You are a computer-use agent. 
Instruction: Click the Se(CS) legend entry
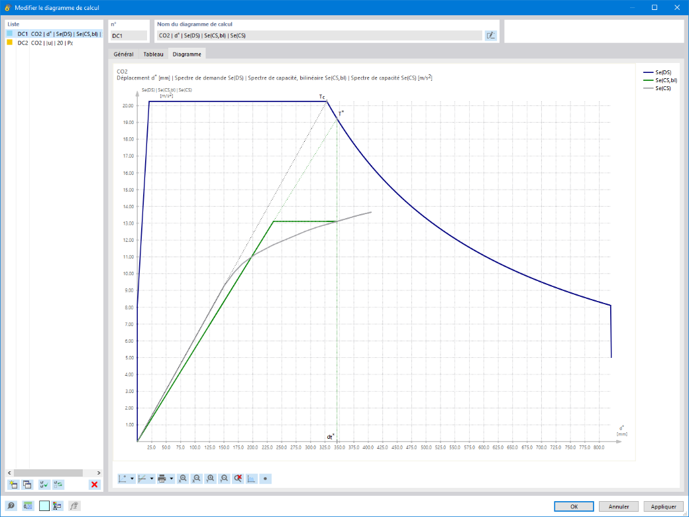657,88
